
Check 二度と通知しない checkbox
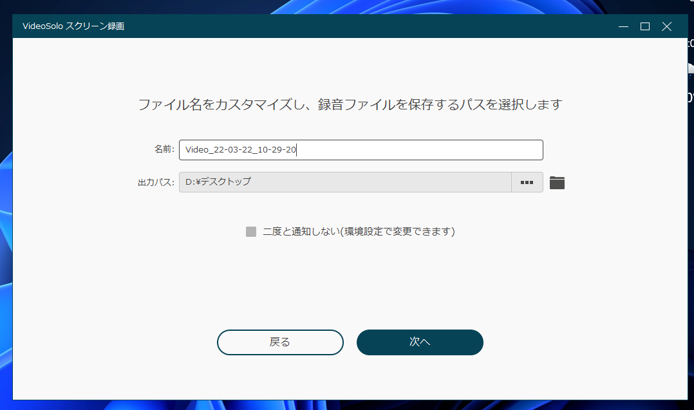[251, 232]
